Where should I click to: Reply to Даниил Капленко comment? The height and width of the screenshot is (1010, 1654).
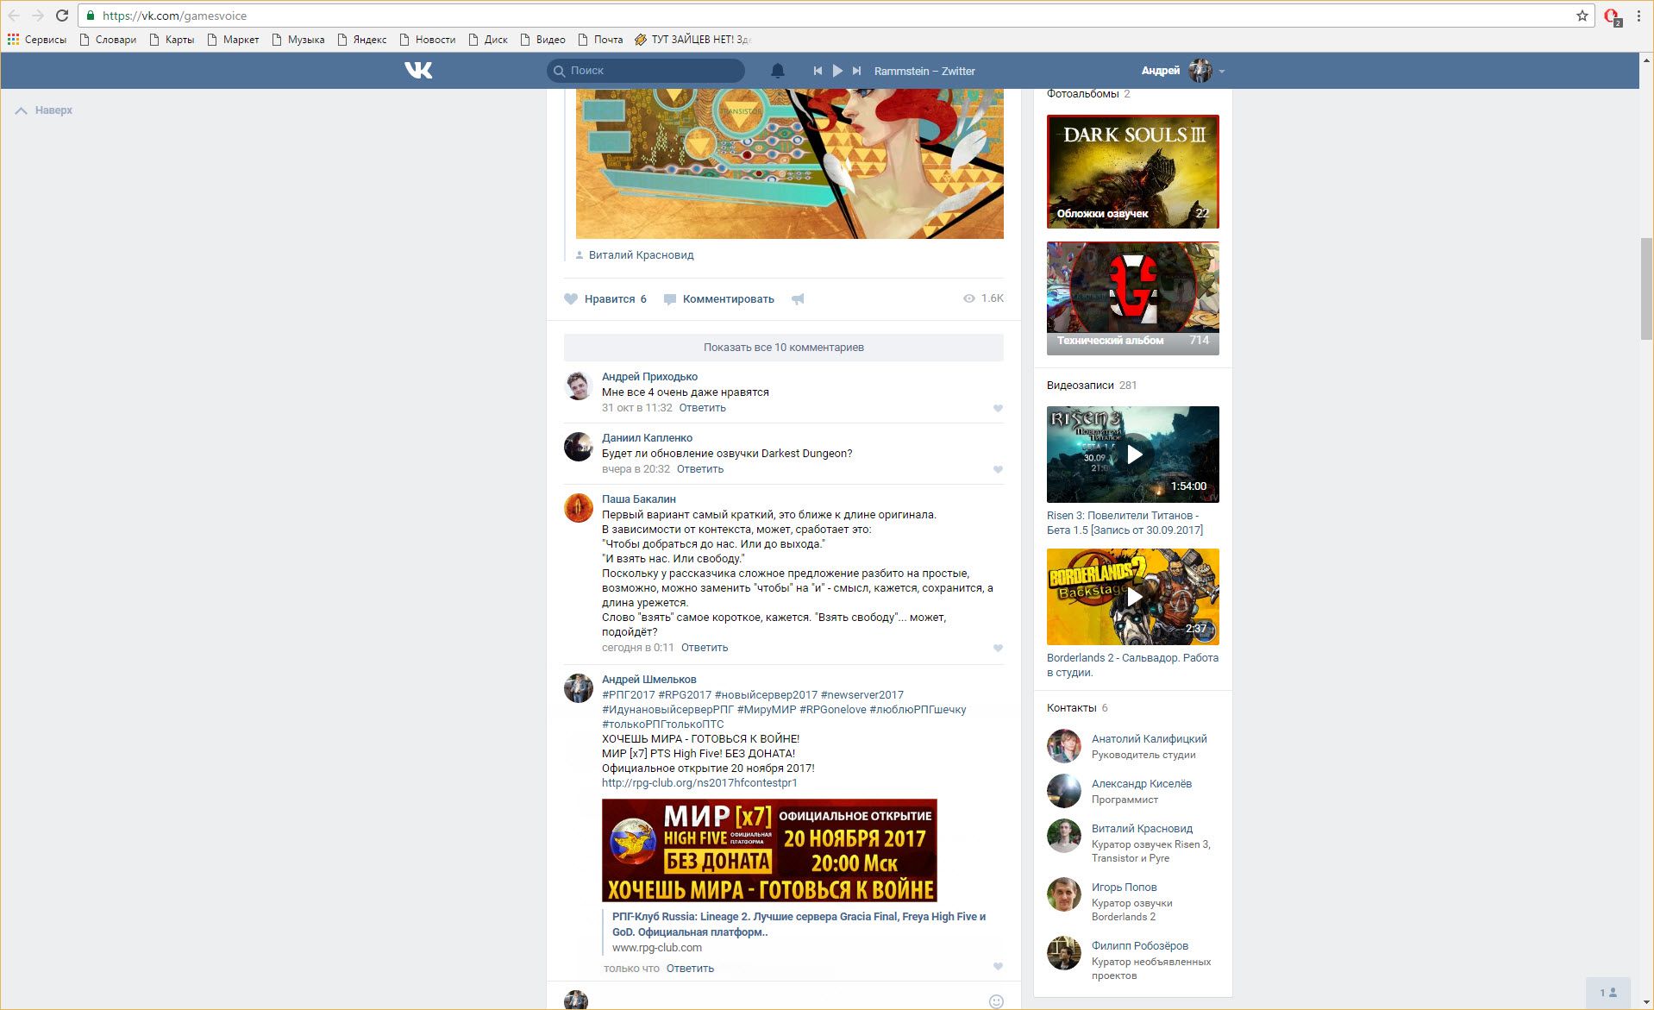[x=699, y=469]
